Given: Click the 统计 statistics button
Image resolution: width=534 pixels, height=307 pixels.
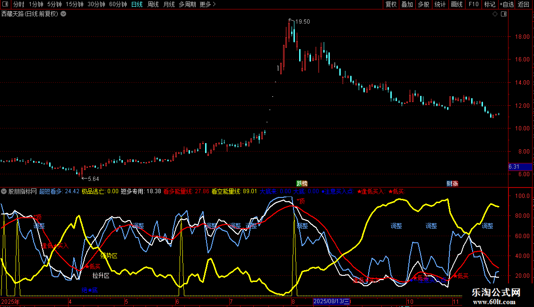Looking at the screenshot, I should [x=440, y=4].
